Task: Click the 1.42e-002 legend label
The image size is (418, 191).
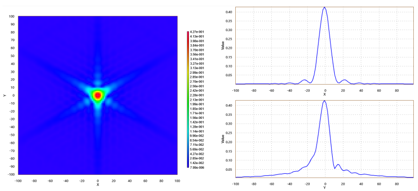Action: (197, 163)
